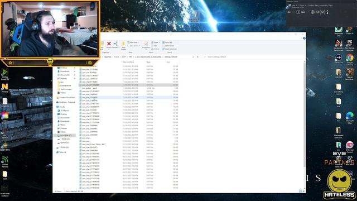The image size is (357, 201).
Task: Select the eve folder in Quick access
Action: pyautogui.click(x=61, y=82)
